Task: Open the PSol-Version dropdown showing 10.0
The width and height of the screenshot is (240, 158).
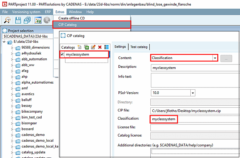Action: [x=193, y=93]
